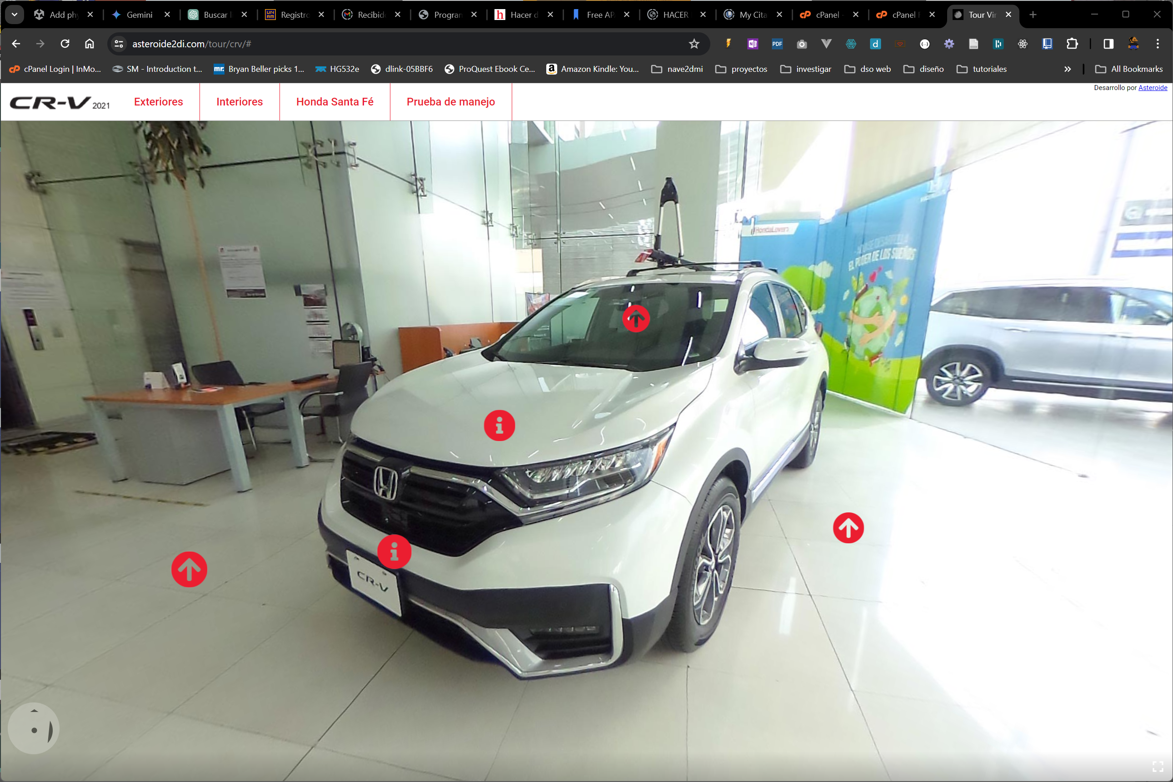Expand hidden bookmarks with the double chevron
Screen dimensions: 1173x782
1068,69
